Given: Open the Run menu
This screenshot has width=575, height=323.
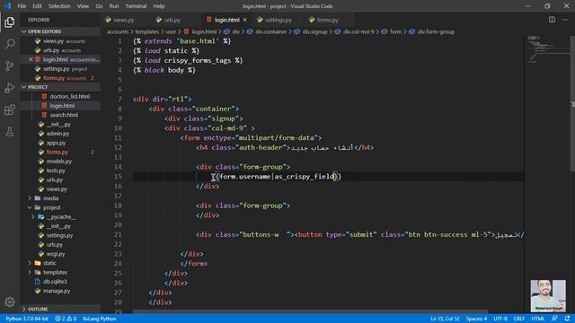Looking at the screenshot, I should pos(114,6).
